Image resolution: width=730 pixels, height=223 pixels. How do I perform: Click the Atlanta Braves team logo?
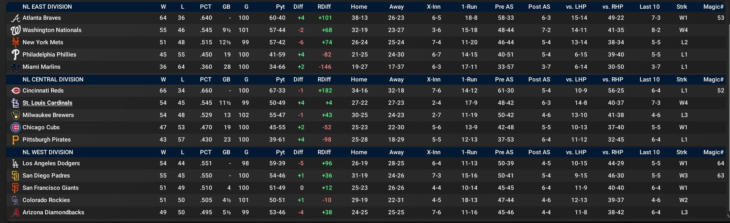[x=15, y=18]
